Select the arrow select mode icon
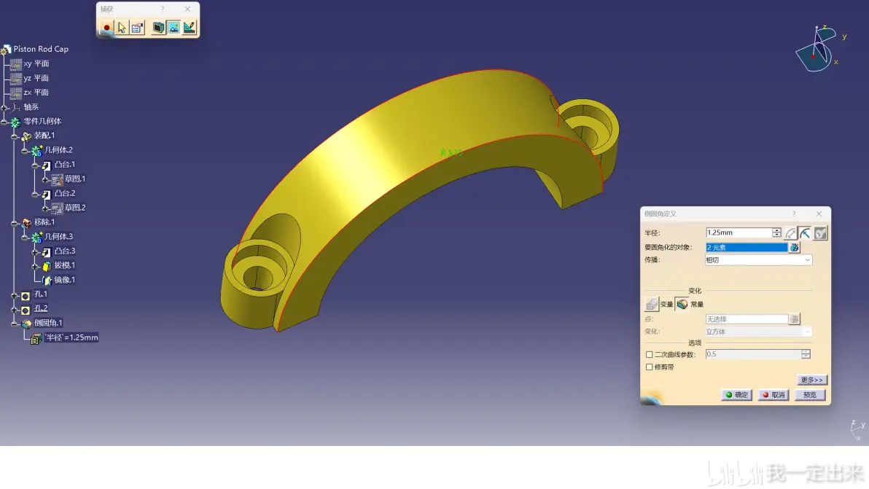 pos(122,27)
